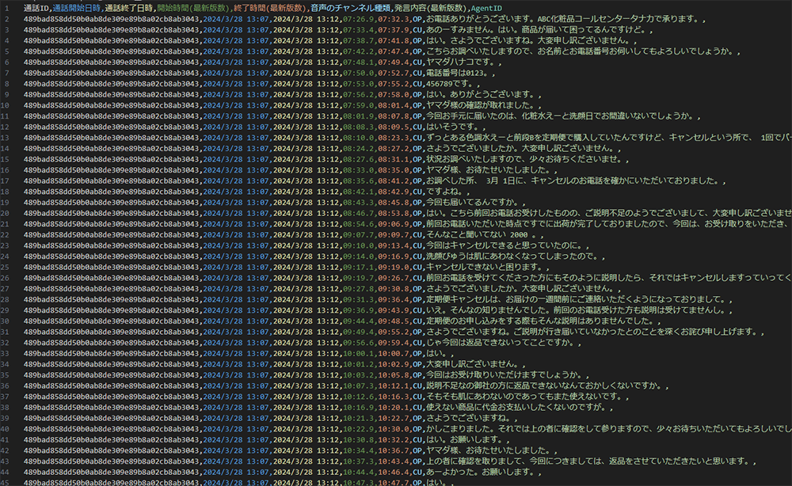Click the end time 09:26.7
This screenshot has width=792, height=486.
point(392,278)
